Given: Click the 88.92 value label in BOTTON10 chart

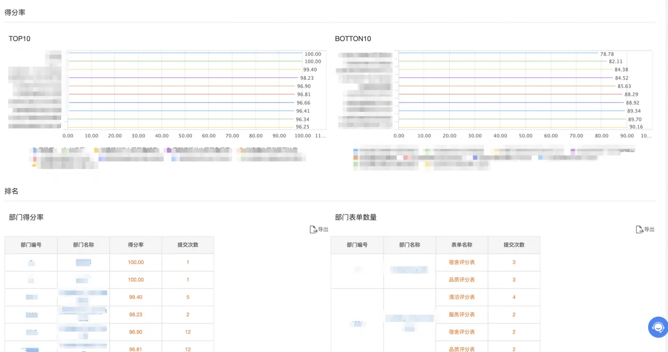Looking at the screenshot, I should pos(633,103).
